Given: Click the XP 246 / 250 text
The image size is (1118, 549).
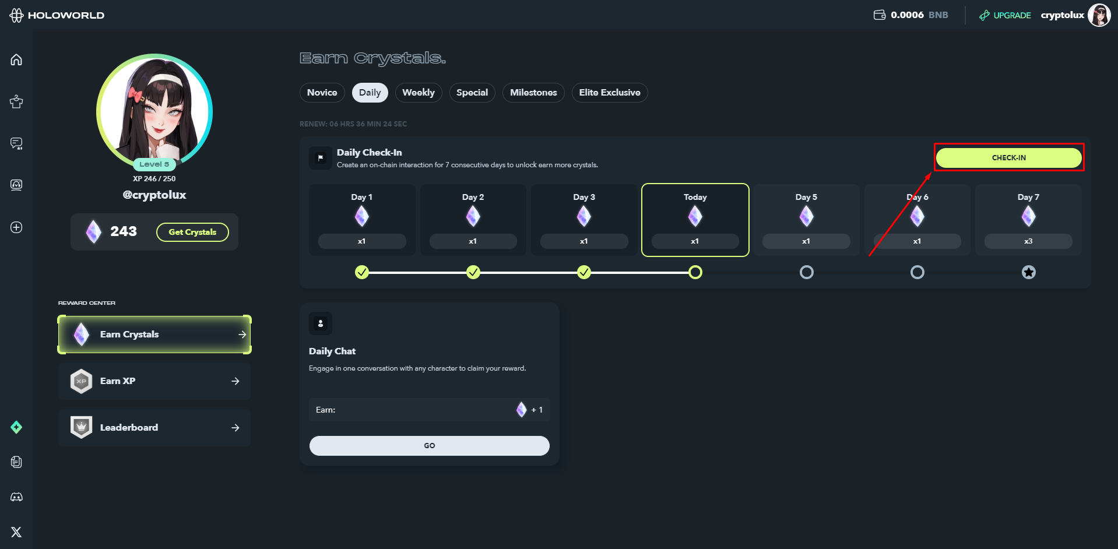Looking at the screenshot, I should (154, 179).
